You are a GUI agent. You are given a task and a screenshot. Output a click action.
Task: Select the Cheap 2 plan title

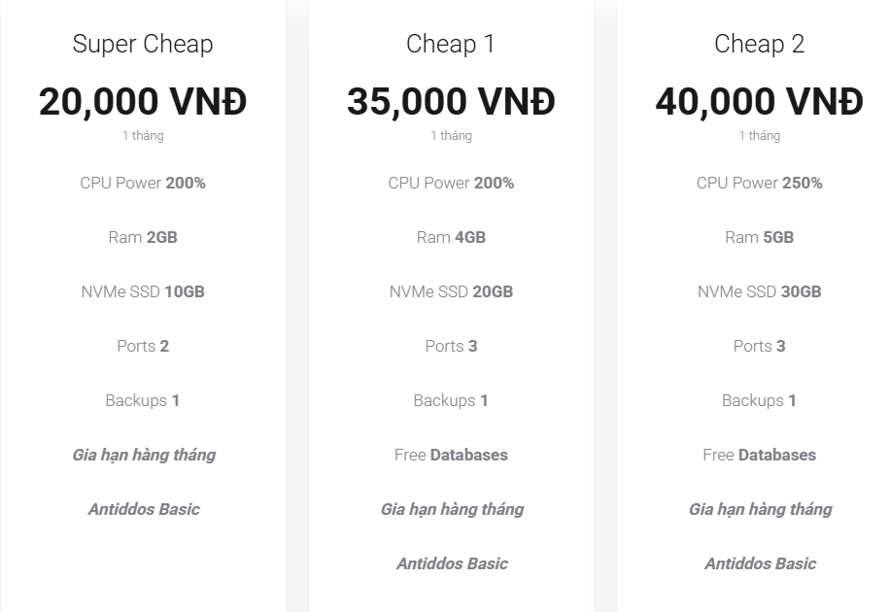[x=759, y=44]
